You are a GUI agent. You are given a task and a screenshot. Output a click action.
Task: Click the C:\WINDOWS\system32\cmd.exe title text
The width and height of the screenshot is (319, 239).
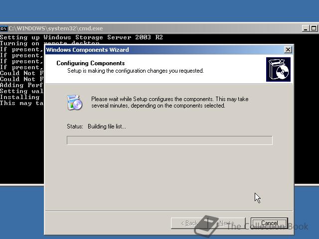click(56, 28)
